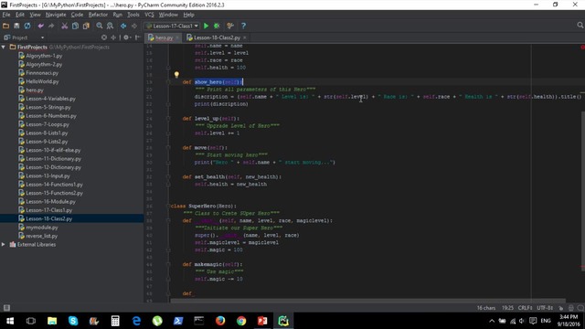Screen dimensions: 585x329
Task: Switch to the Lesson-18-Class2.py editor tab
Action: point(217,37)
